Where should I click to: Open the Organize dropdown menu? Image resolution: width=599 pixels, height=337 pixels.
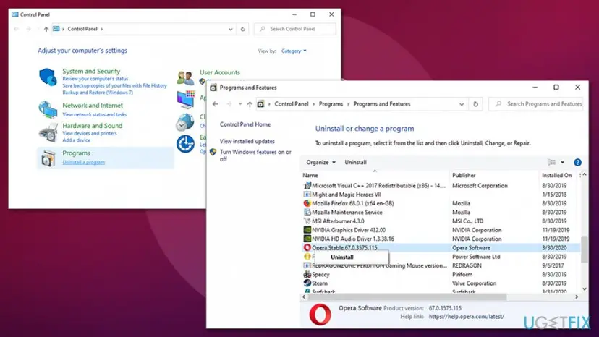pos(321,163)
